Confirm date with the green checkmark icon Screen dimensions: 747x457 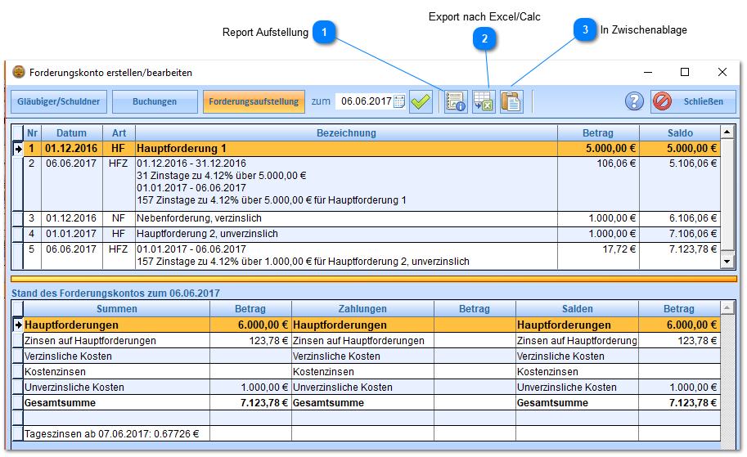[x=421, y=102]
